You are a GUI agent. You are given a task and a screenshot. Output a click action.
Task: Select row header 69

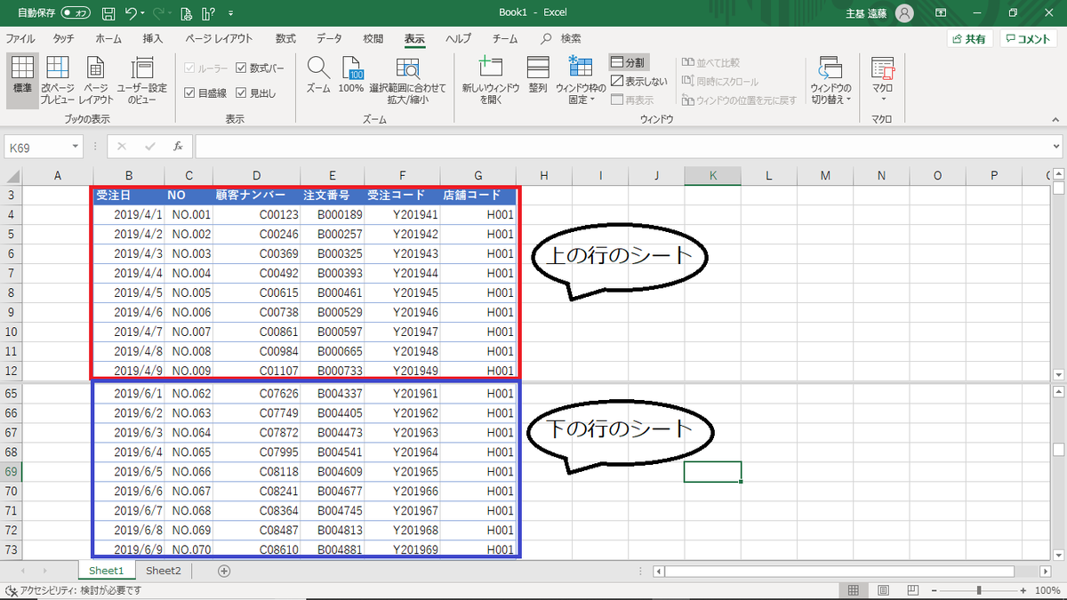point(11,471)
